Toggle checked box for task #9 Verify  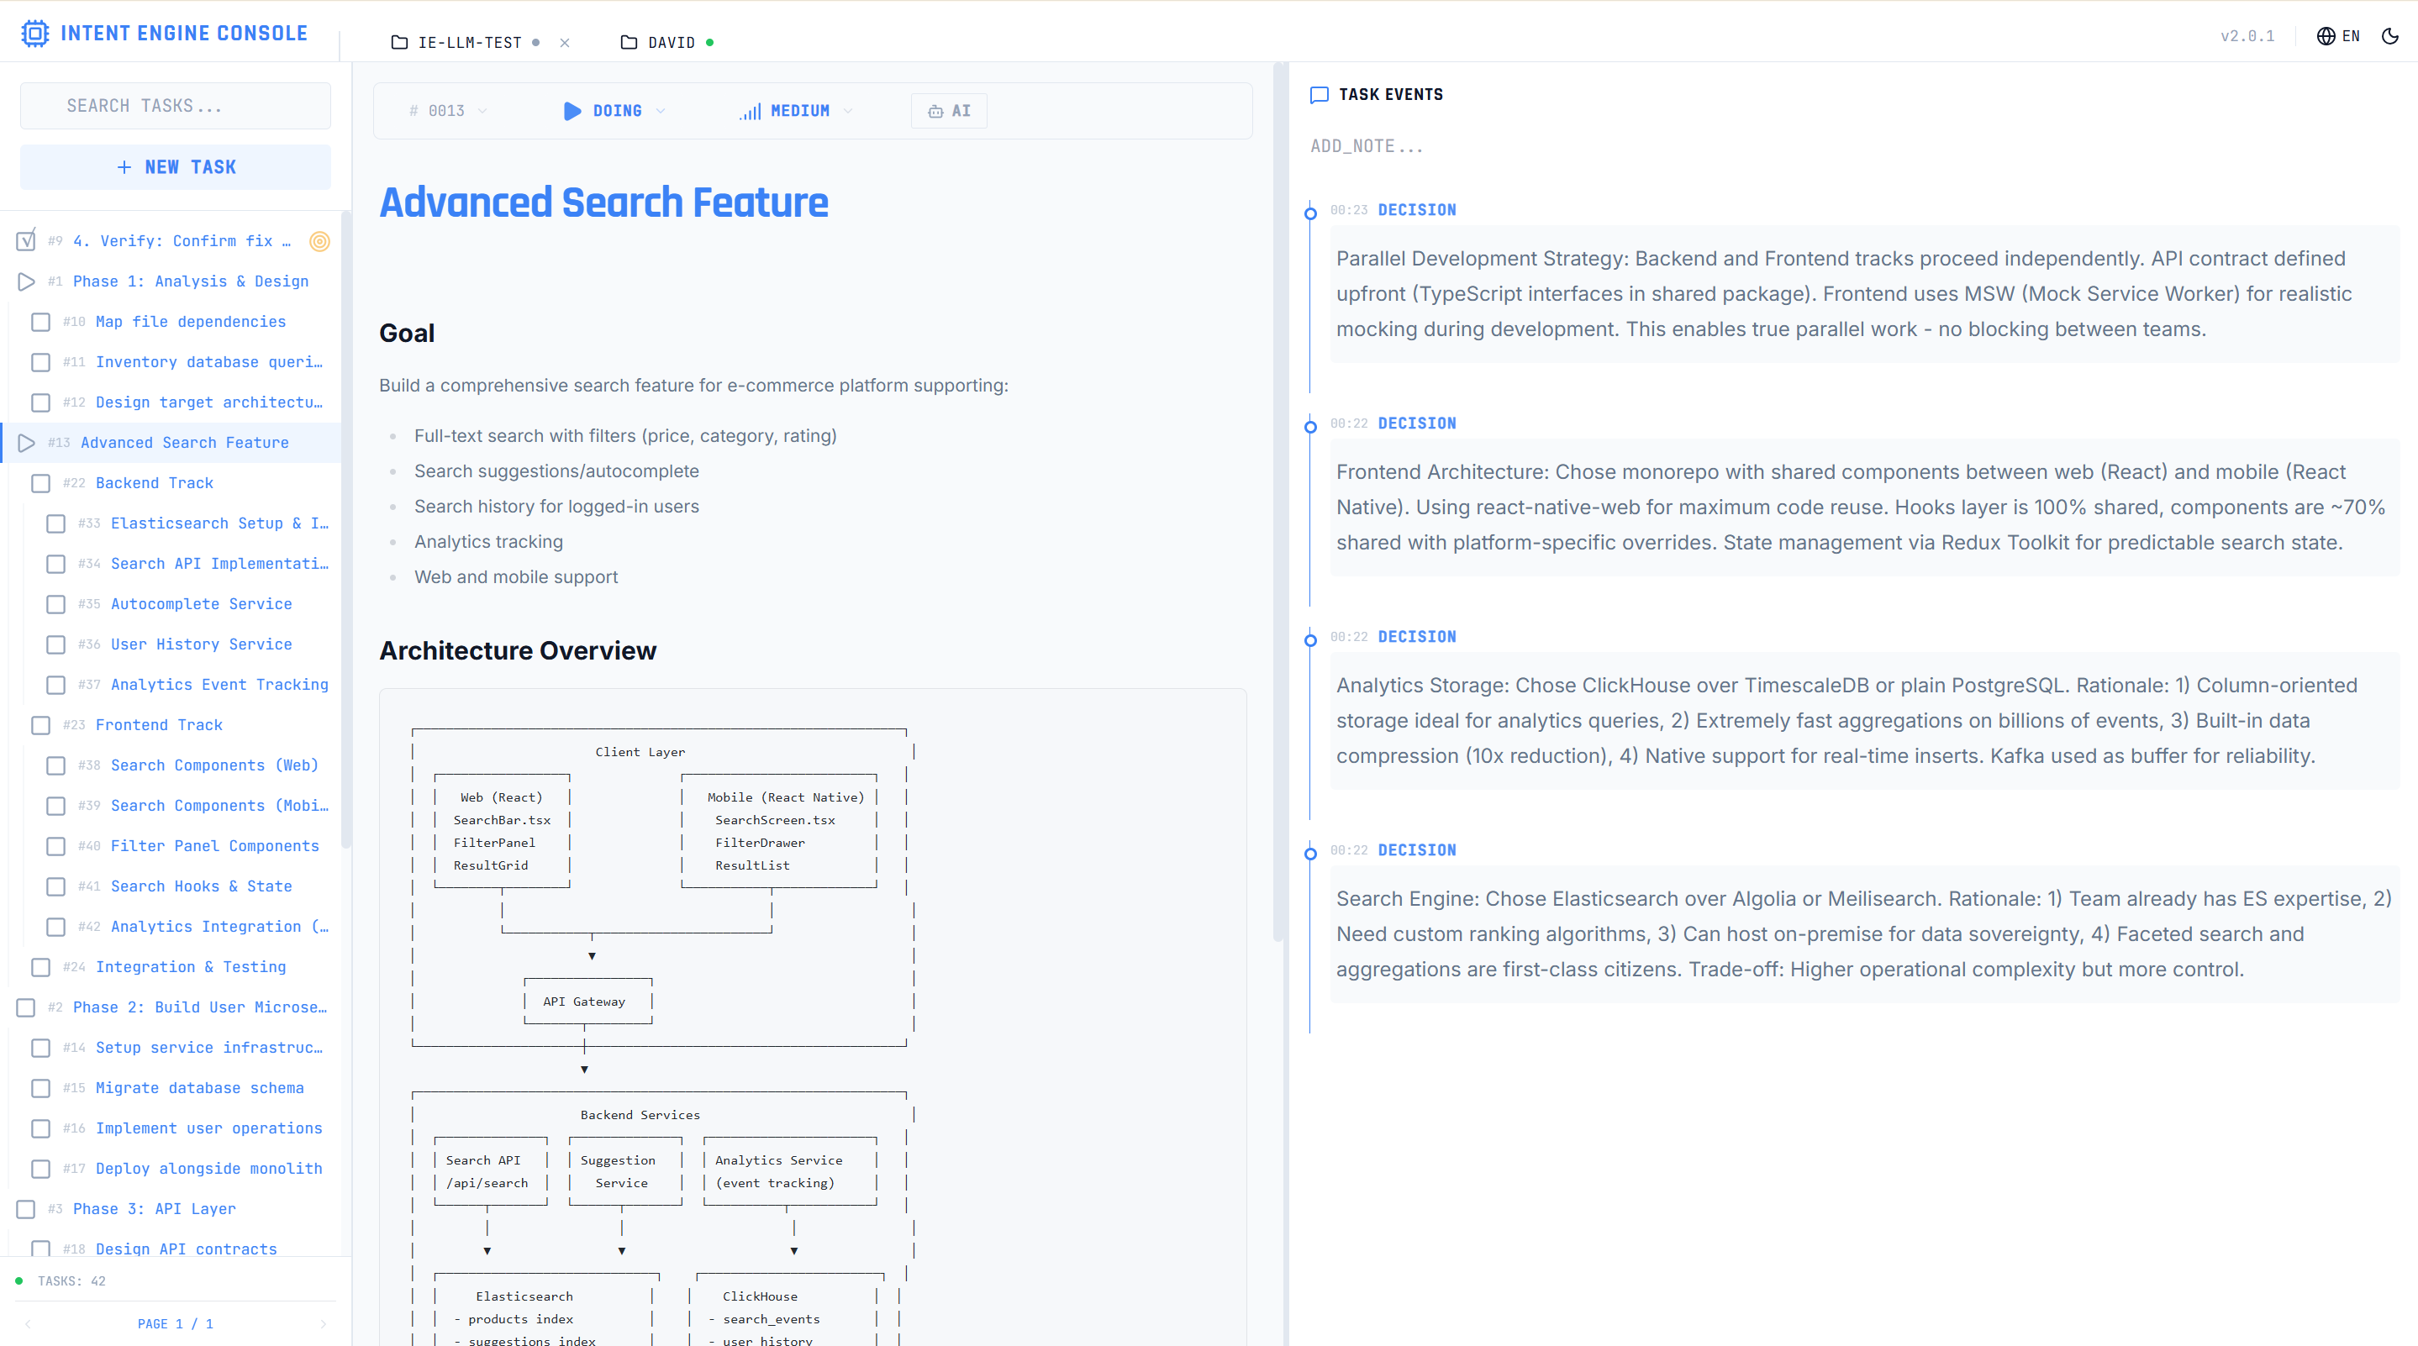click(26, 240)
